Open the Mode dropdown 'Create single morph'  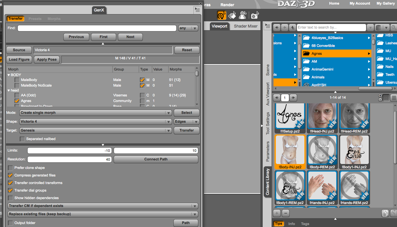point(96,113)
